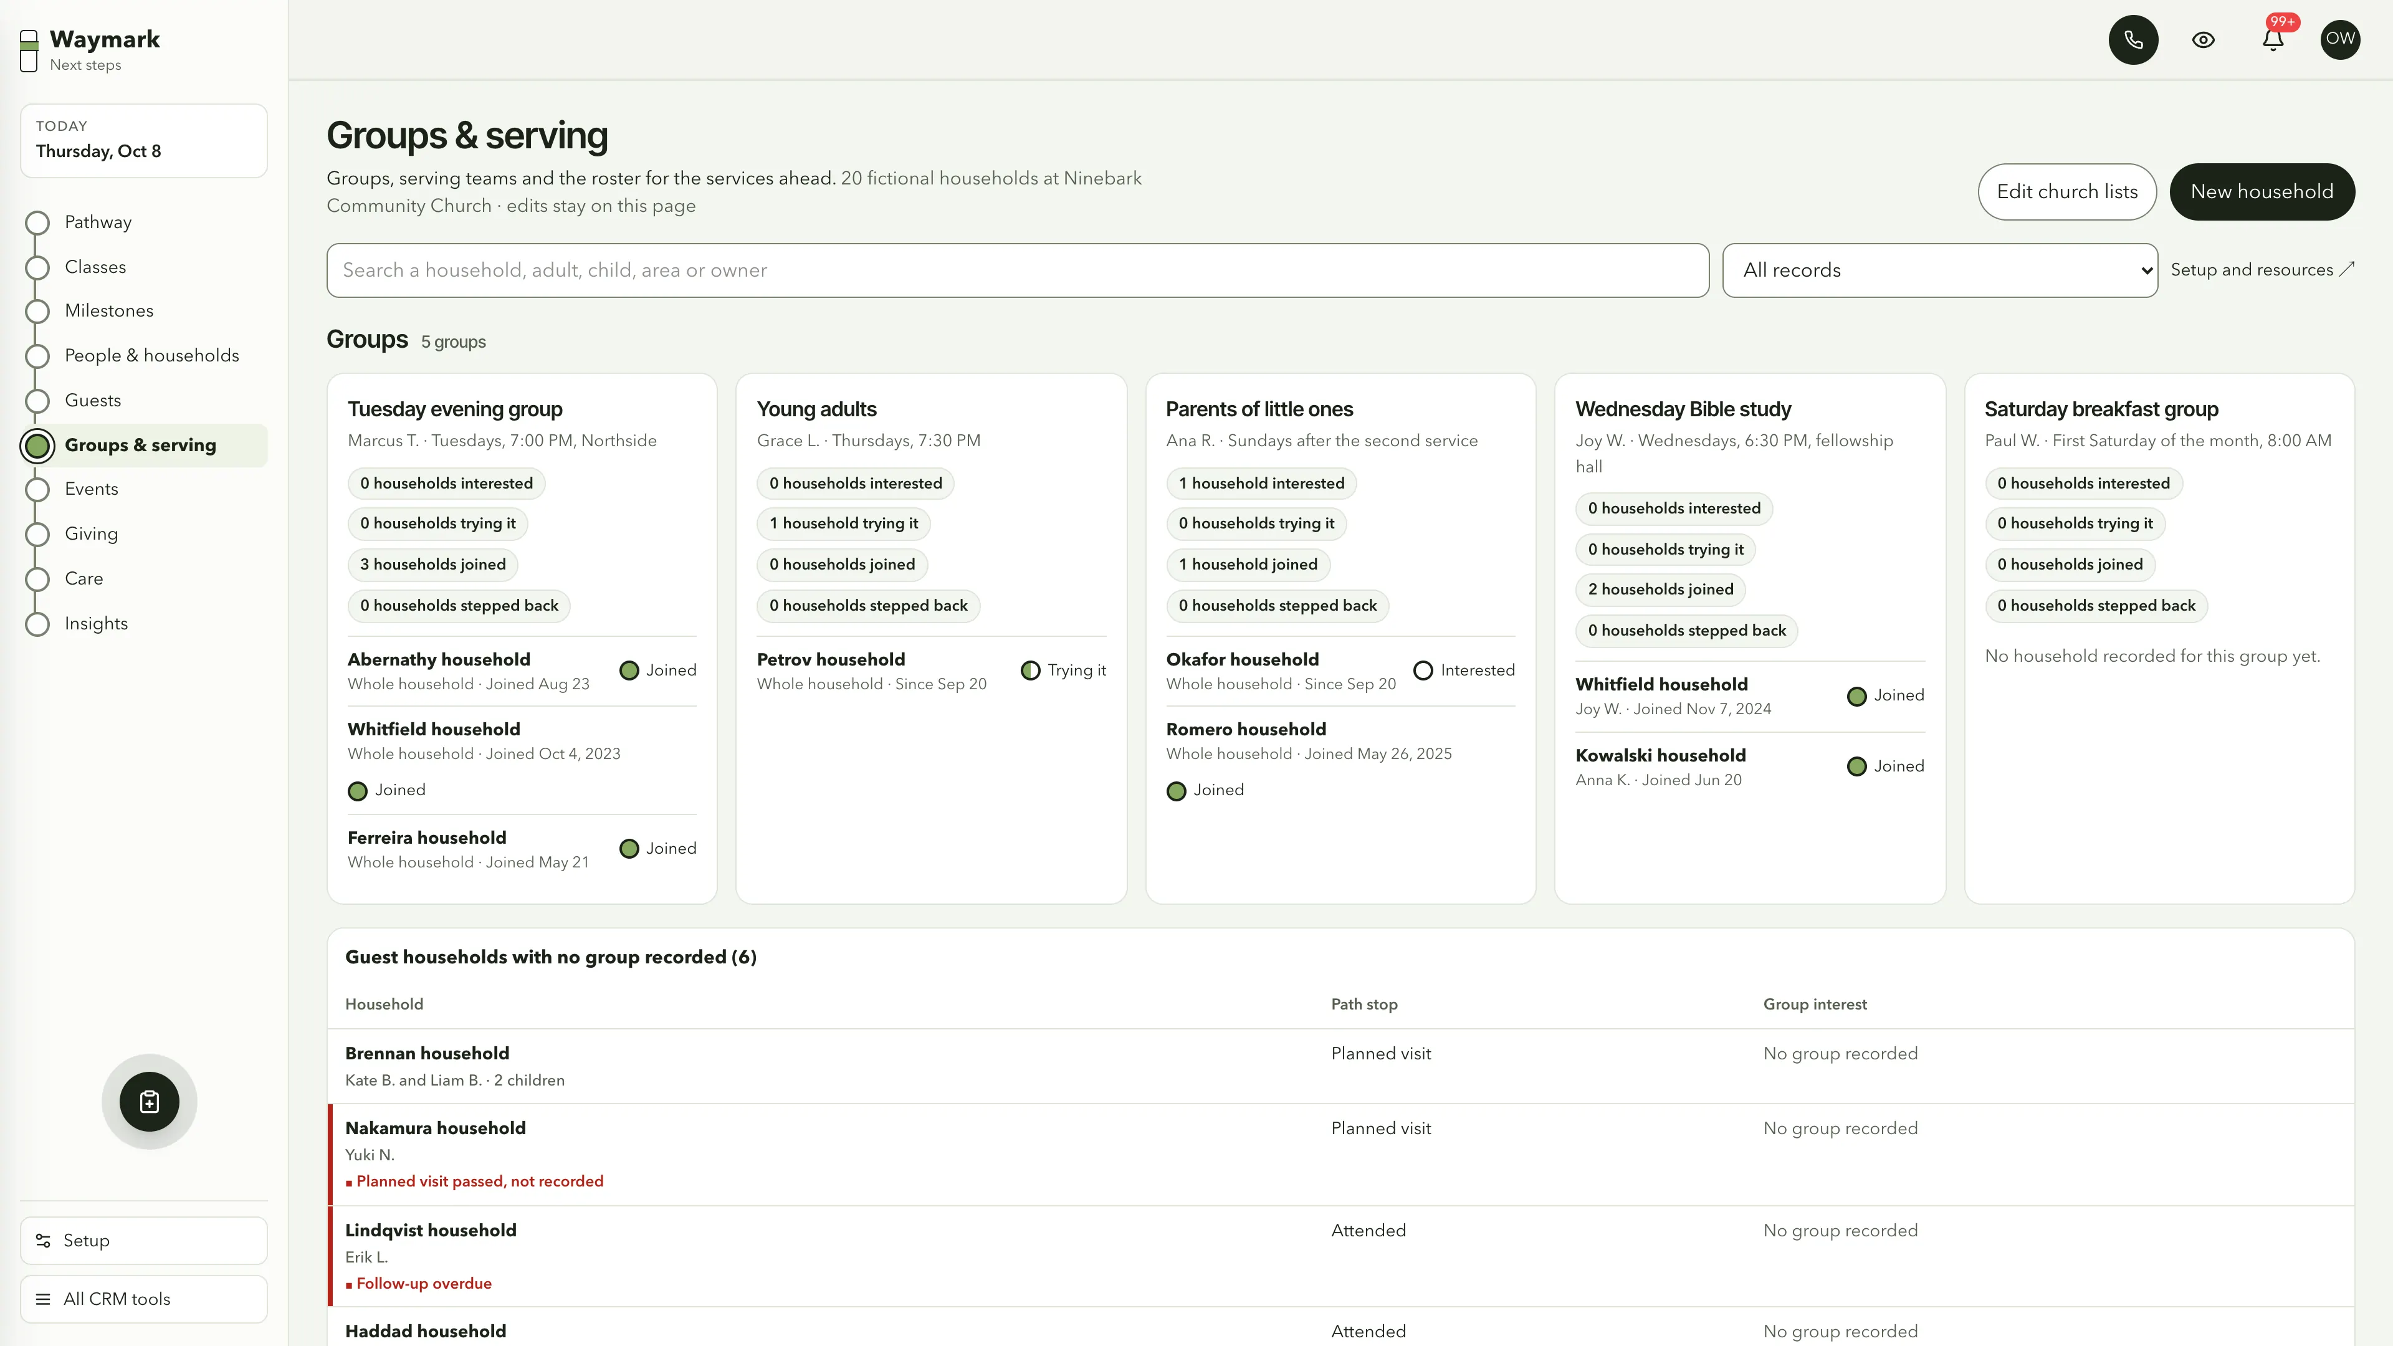Click the Edit church lists button

click(2067, 191)
